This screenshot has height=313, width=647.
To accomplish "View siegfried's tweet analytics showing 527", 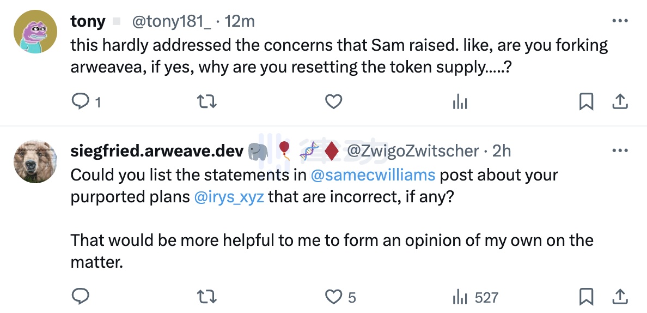I will [x=460, y=297].
